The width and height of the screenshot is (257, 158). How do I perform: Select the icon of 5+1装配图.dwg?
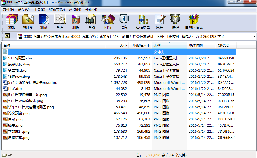click(x=5, y=58)
